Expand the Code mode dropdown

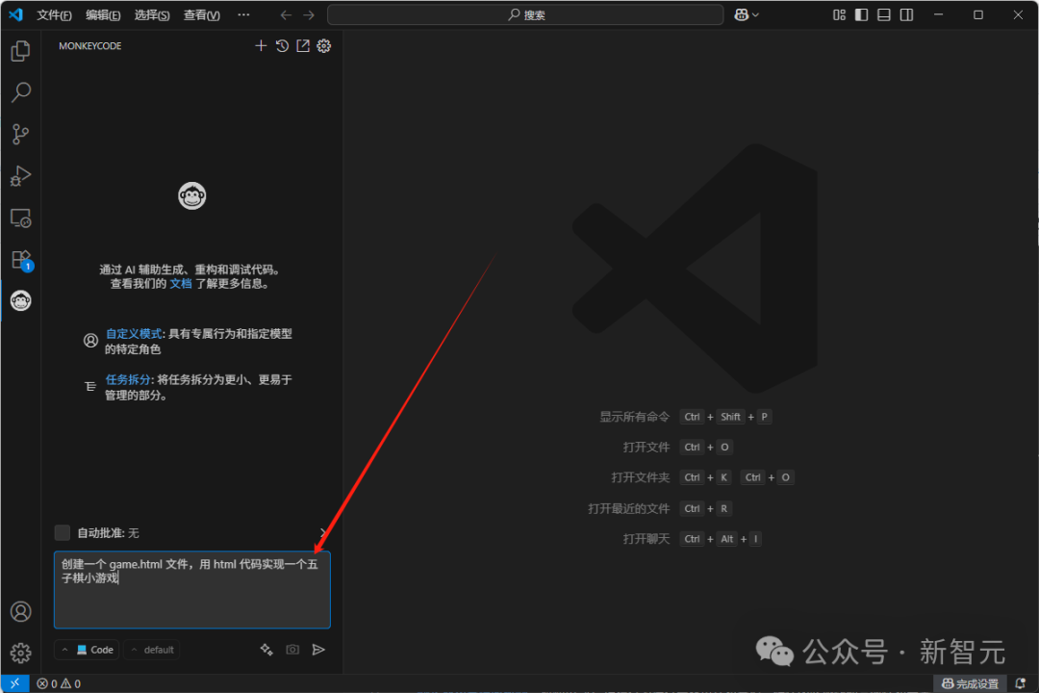point(87,650)
